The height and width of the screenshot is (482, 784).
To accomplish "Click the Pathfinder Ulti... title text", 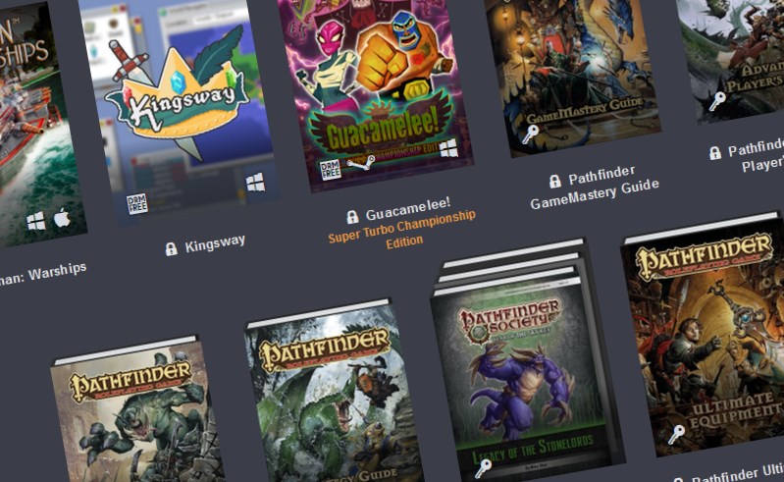I will 738,473.
